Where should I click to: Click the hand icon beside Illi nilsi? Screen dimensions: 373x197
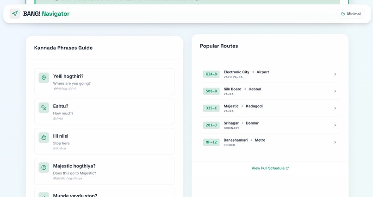pos(44,137)
